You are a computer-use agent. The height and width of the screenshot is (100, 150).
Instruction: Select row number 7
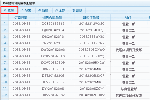(5, 63)
